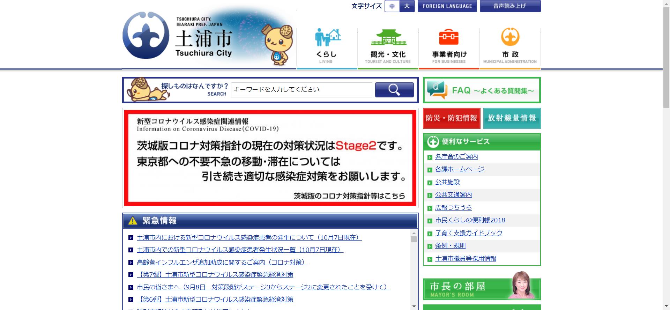670x310 pixels.
Task: Open the 公共交通案内 link
Action: pos(453,195)
